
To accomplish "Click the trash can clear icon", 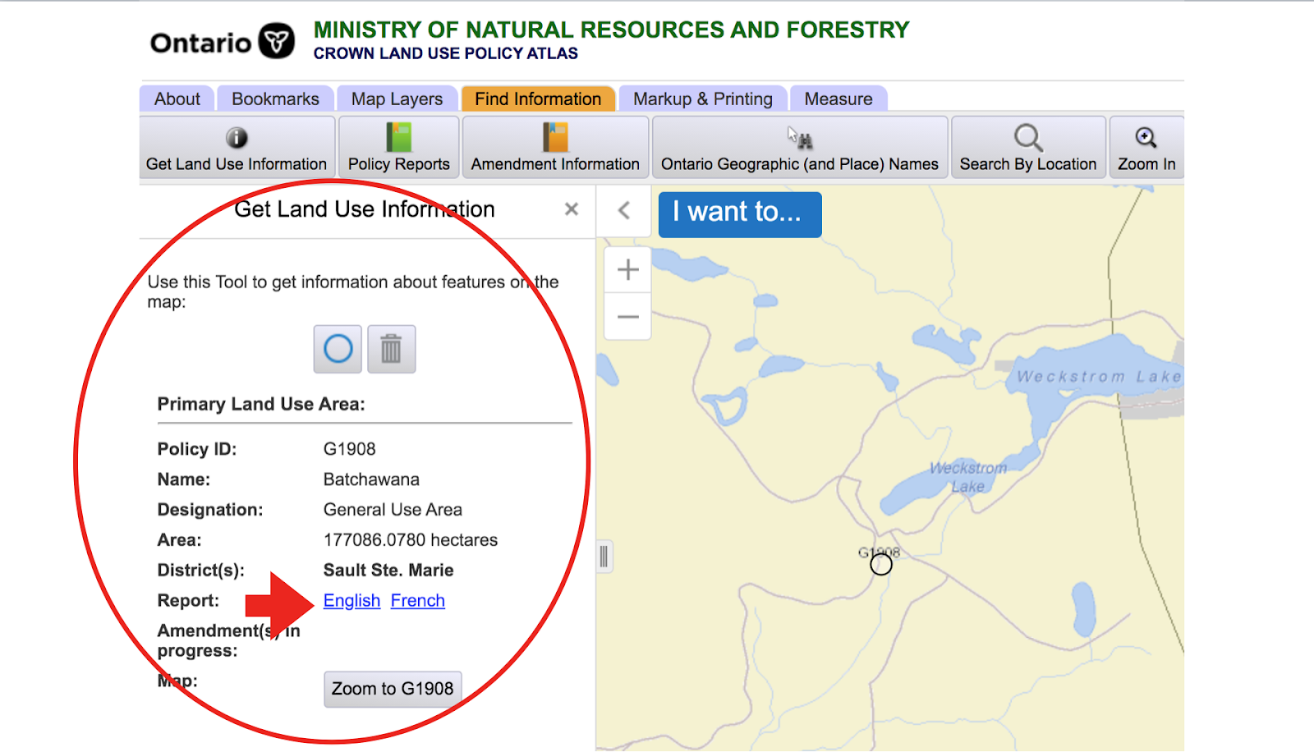I will 391,349.
